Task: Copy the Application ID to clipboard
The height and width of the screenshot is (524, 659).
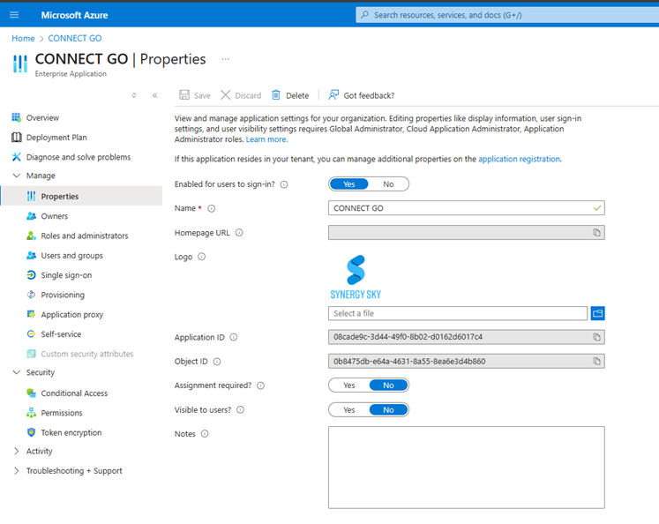Action: [x=596, y=337]
